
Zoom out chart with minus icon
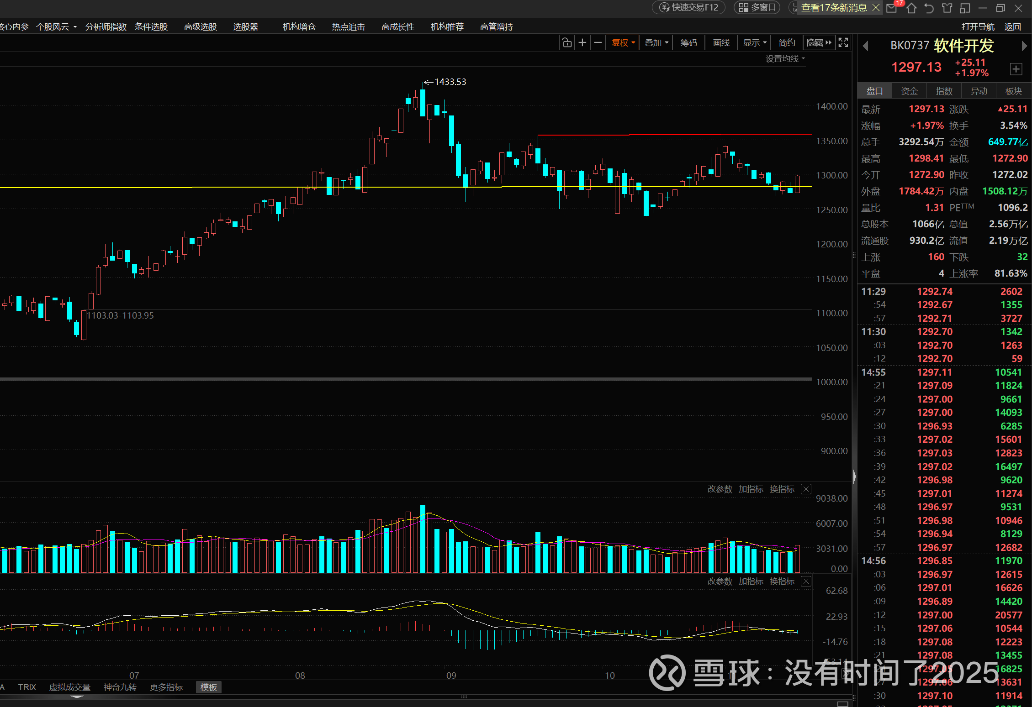click(598, 42)
